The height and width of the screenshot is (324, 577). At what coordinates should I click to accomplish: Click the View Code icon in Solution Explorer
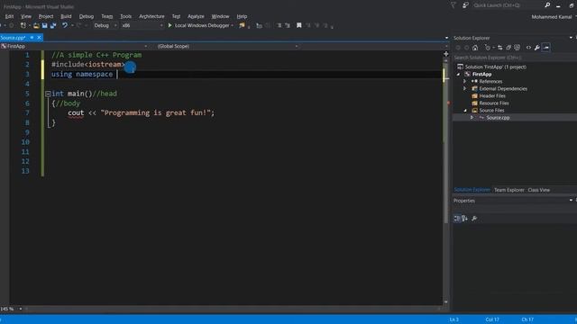(x=528, y=48)
